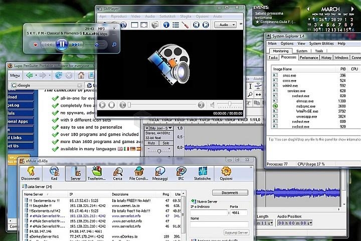Stop page loading in browser toolbar
The width and height of the screenshot is (361, 241).
click(x=69, y=75)
